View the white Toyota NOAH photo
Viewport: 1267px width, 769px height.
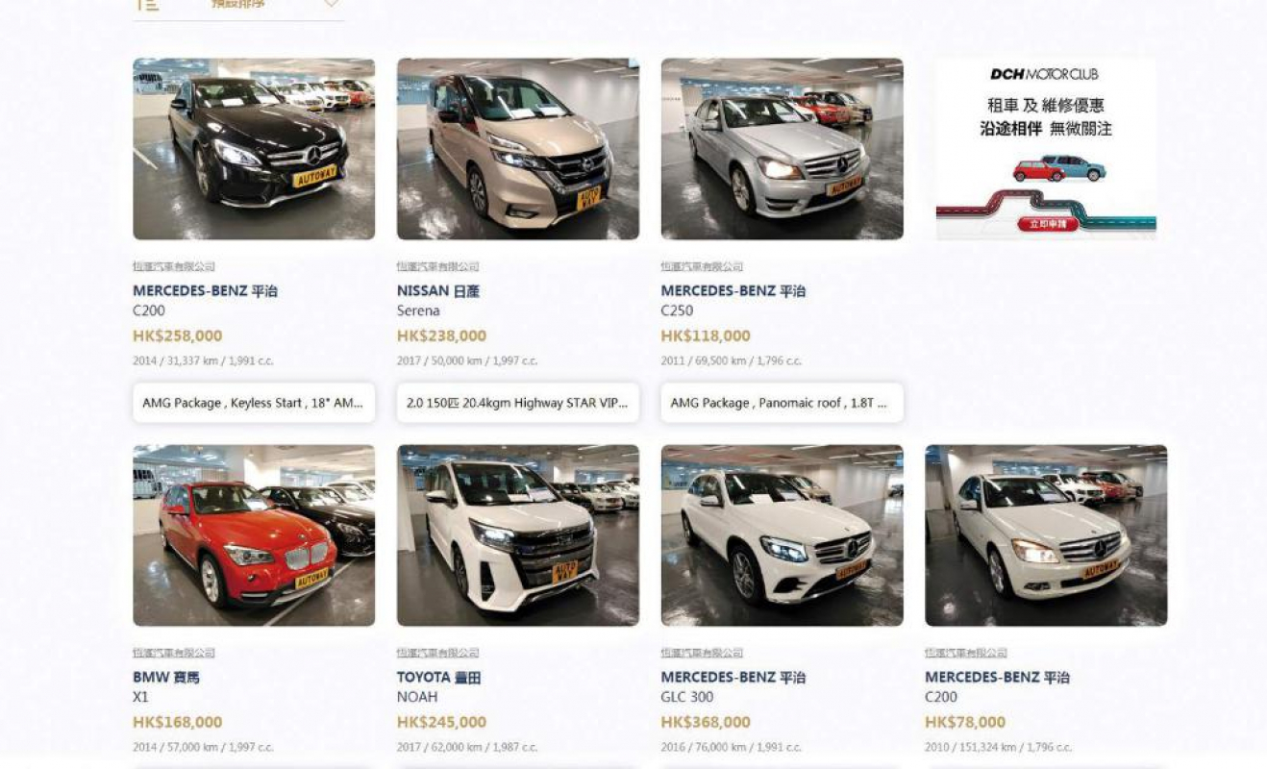[518, 535]
